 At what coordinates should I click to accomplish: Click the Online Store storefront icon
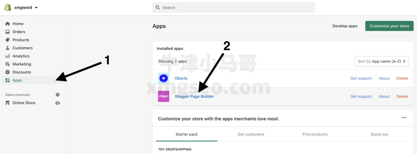tap(8, 103)
